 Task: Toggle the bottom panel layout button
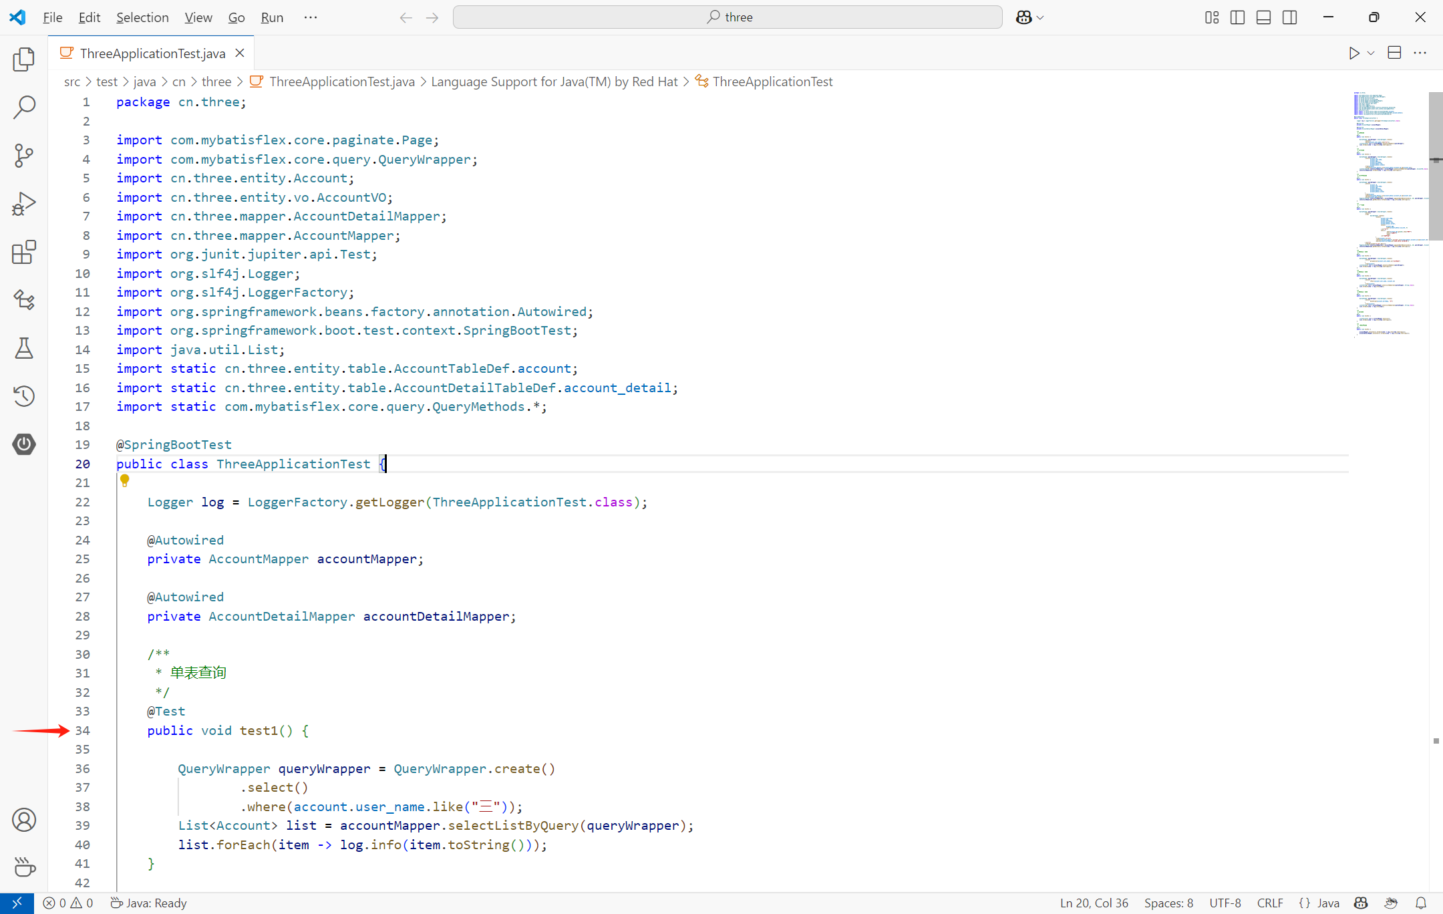click(x=1263, y=17)
